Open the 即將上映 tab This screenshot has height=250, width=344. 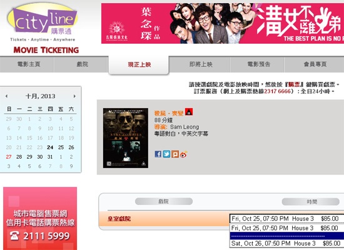point(201,64)
